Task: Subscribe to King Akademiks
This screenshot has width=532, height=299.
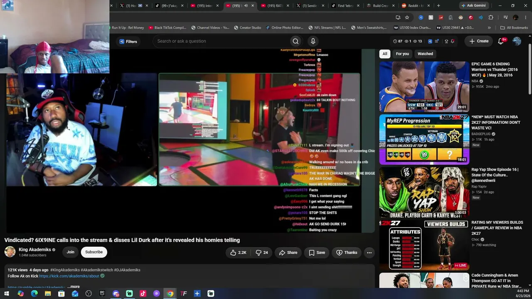Action: [94, 252]
